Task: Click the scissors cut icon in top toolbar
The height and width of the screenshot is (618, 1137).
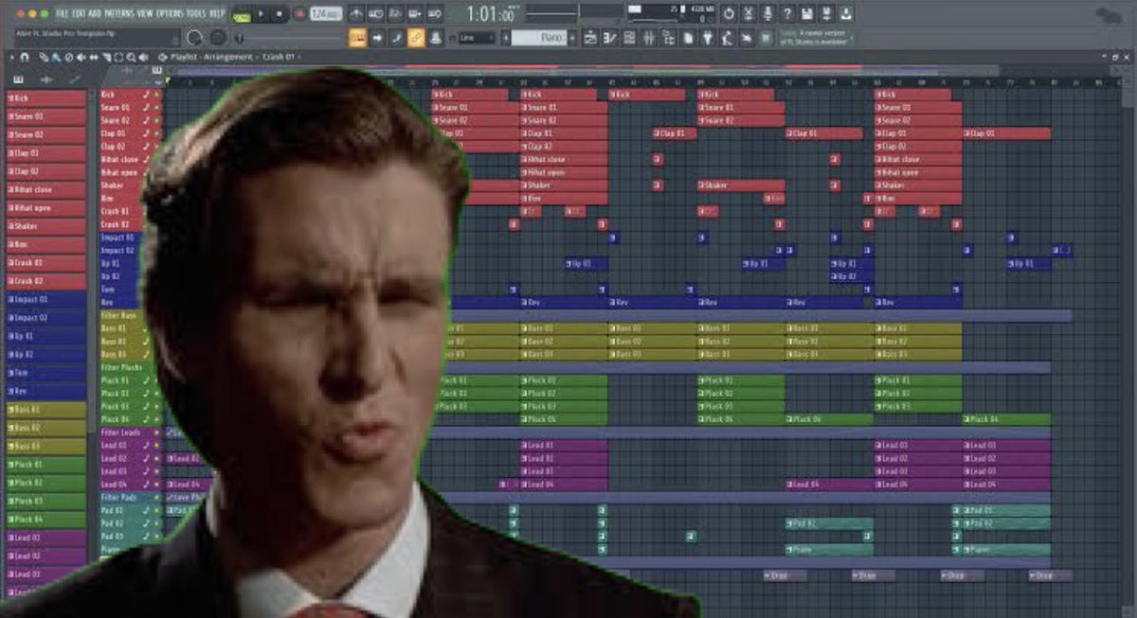Action: click(749, 14)
